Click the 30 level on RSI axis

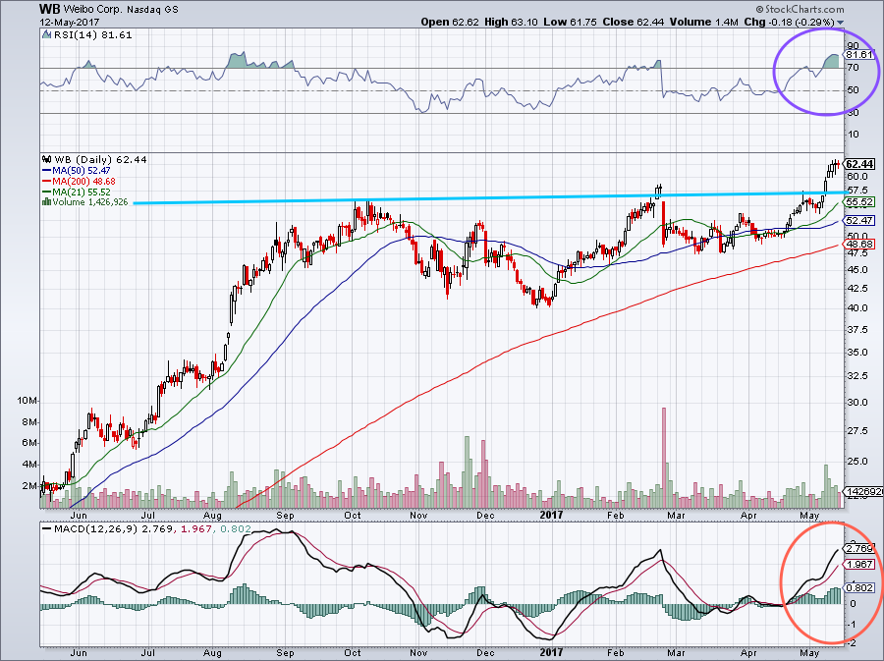coord(853,113)
